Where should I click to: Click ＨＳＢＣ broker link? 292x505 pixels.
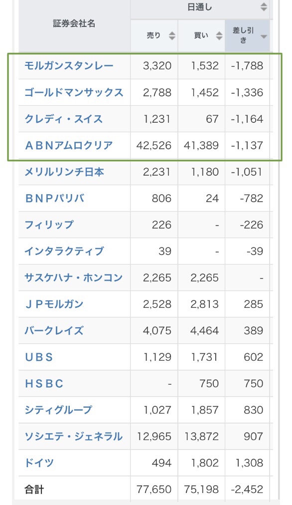point(44,383)
